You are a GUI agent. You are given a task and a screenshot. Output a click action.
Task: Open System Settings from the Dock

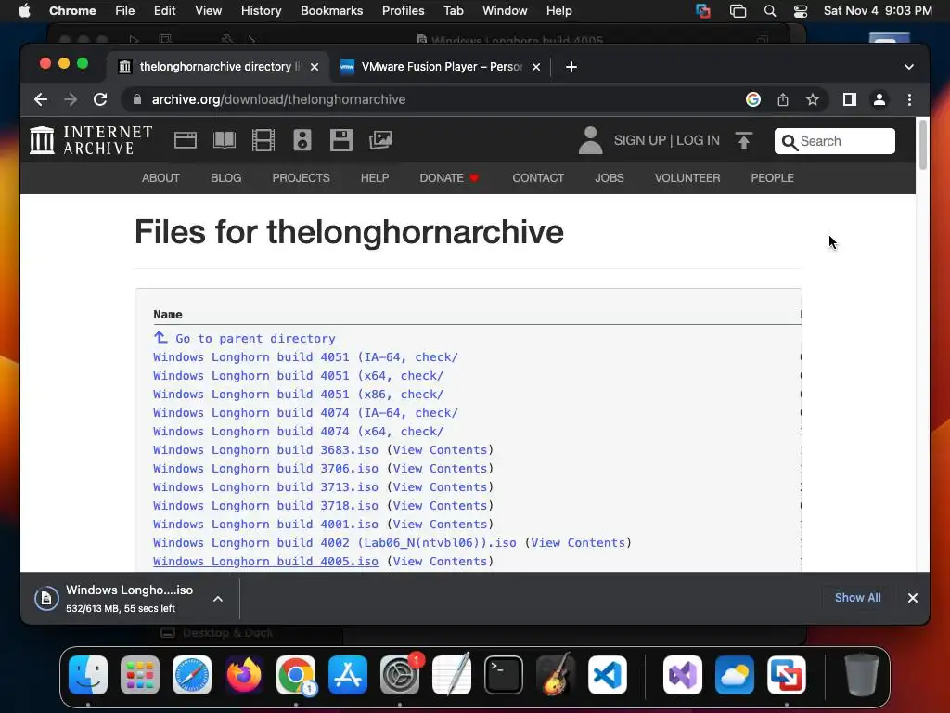(400, 675)
